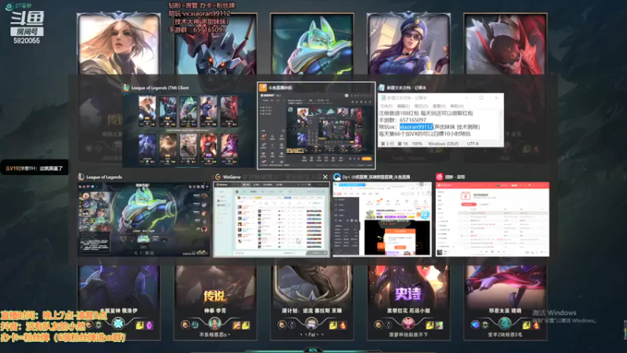The width and height of the screenshot is (627, 353).
Task: Click the skin name 神拳 李青
Action: coord(215,311)
